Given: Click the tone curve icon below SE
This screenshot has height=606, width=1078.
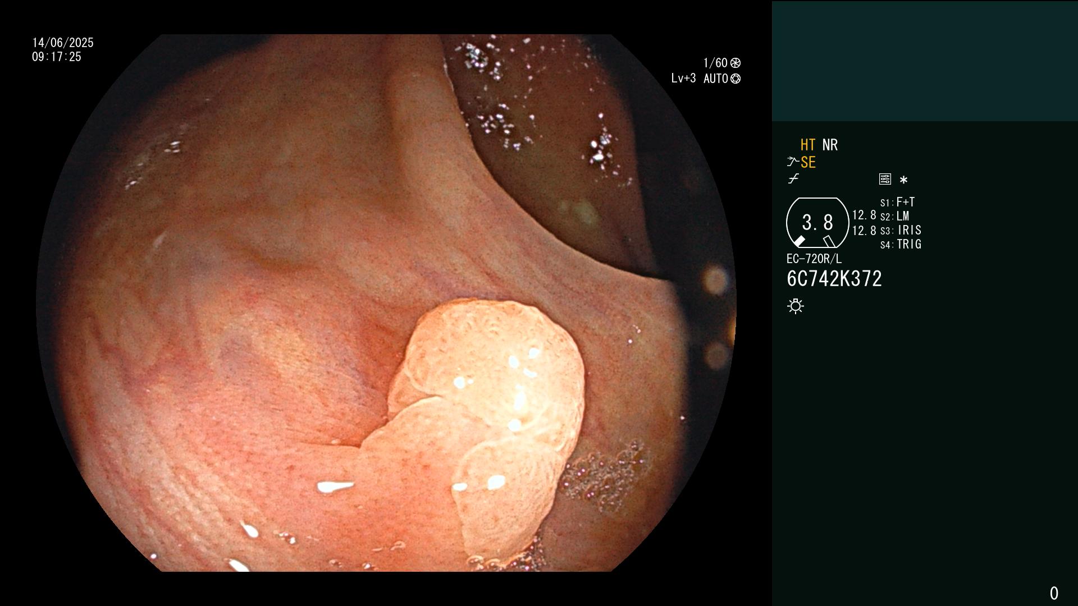Looking at the screenshot, I should 793,179.
